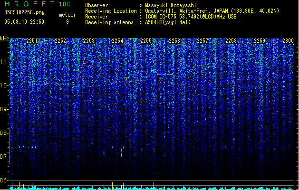
Task: Click the 2253 time marker
Action: pyautogui.click(x=89, y=41)
